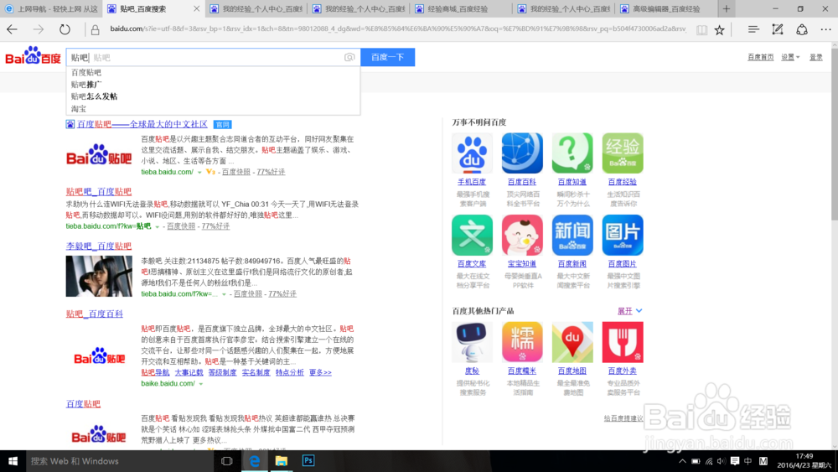Open the 李毅吧_百度贴吧 result
This screenshot has width=838, height=472.
[x=98, y=246]
